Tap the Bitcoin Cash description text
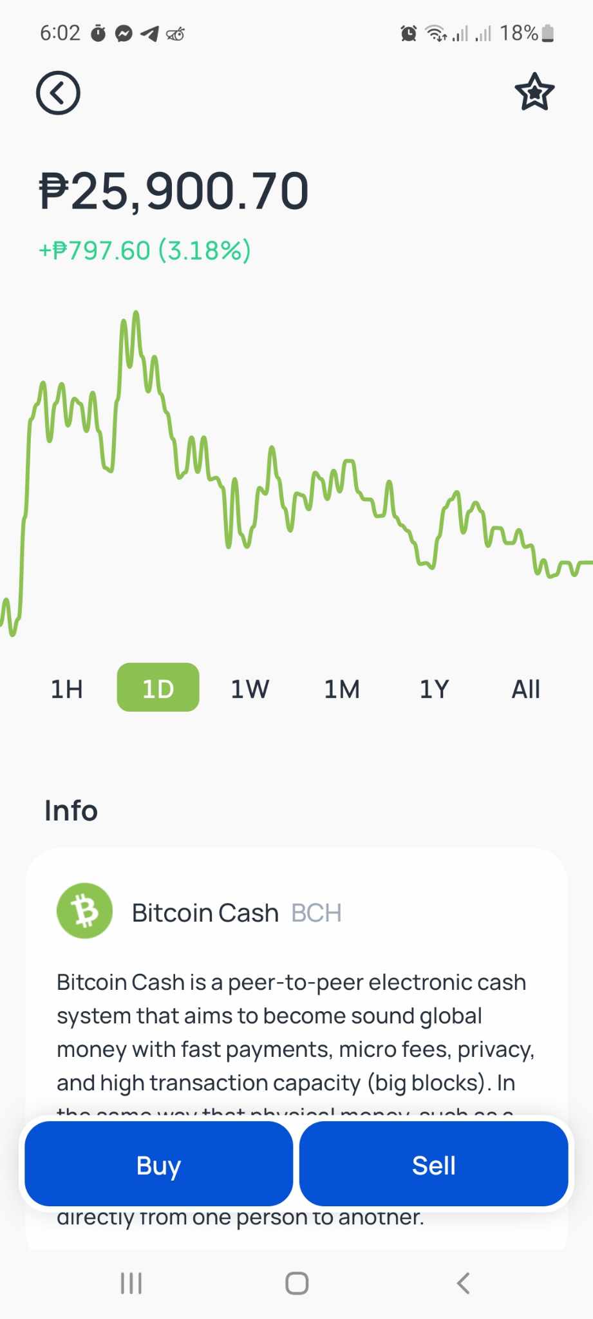593x1319 pixels. coord(296,1032)
